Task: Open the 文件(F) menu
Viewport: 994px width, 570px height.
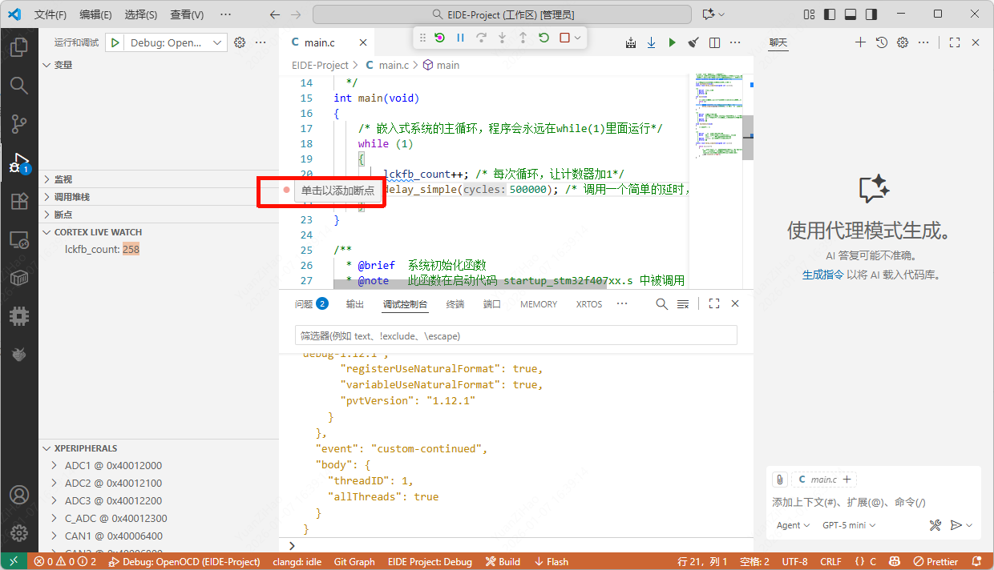Action: pyautogui.click(x=51, y=14)
